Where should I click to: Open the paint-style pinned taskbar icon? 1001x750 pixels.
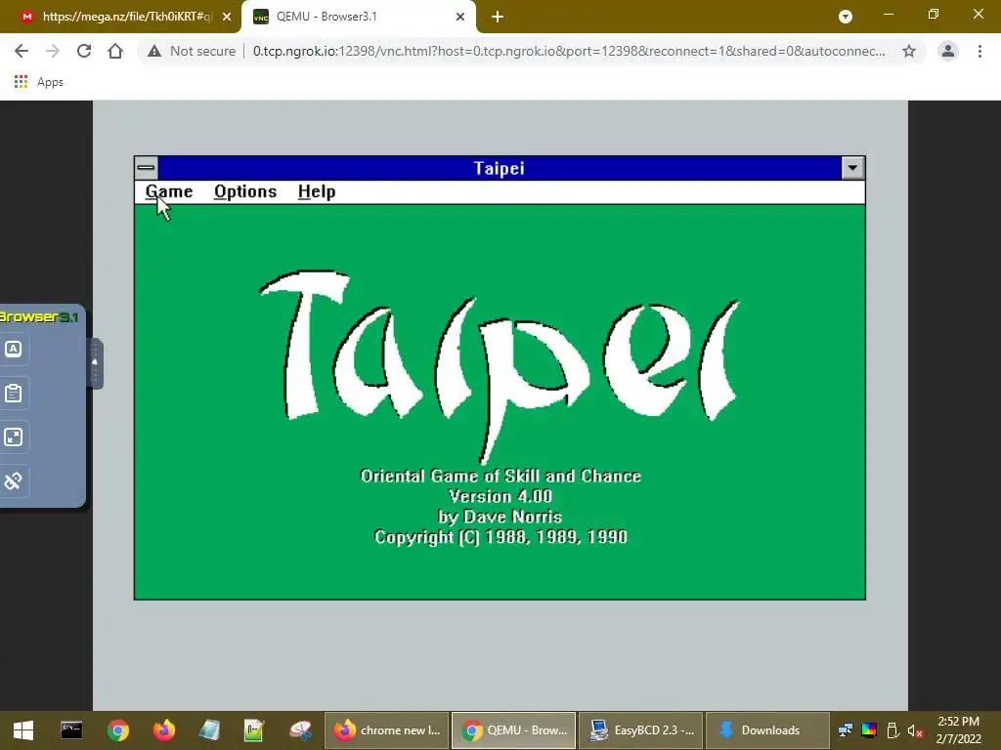coord(300,730)
